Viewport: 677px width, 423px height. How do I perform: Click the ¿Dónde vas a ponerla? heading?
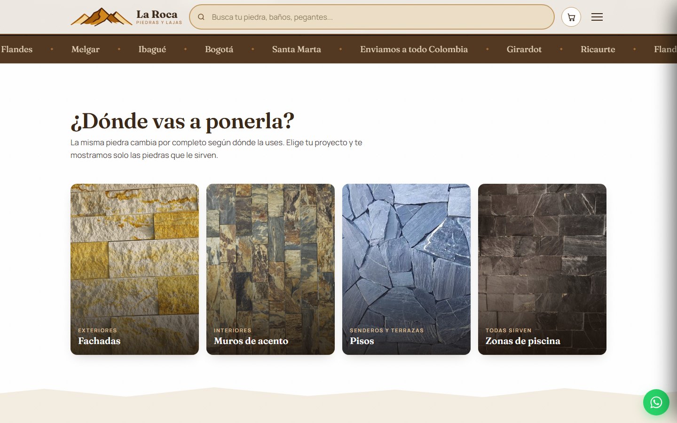[182, 121]
